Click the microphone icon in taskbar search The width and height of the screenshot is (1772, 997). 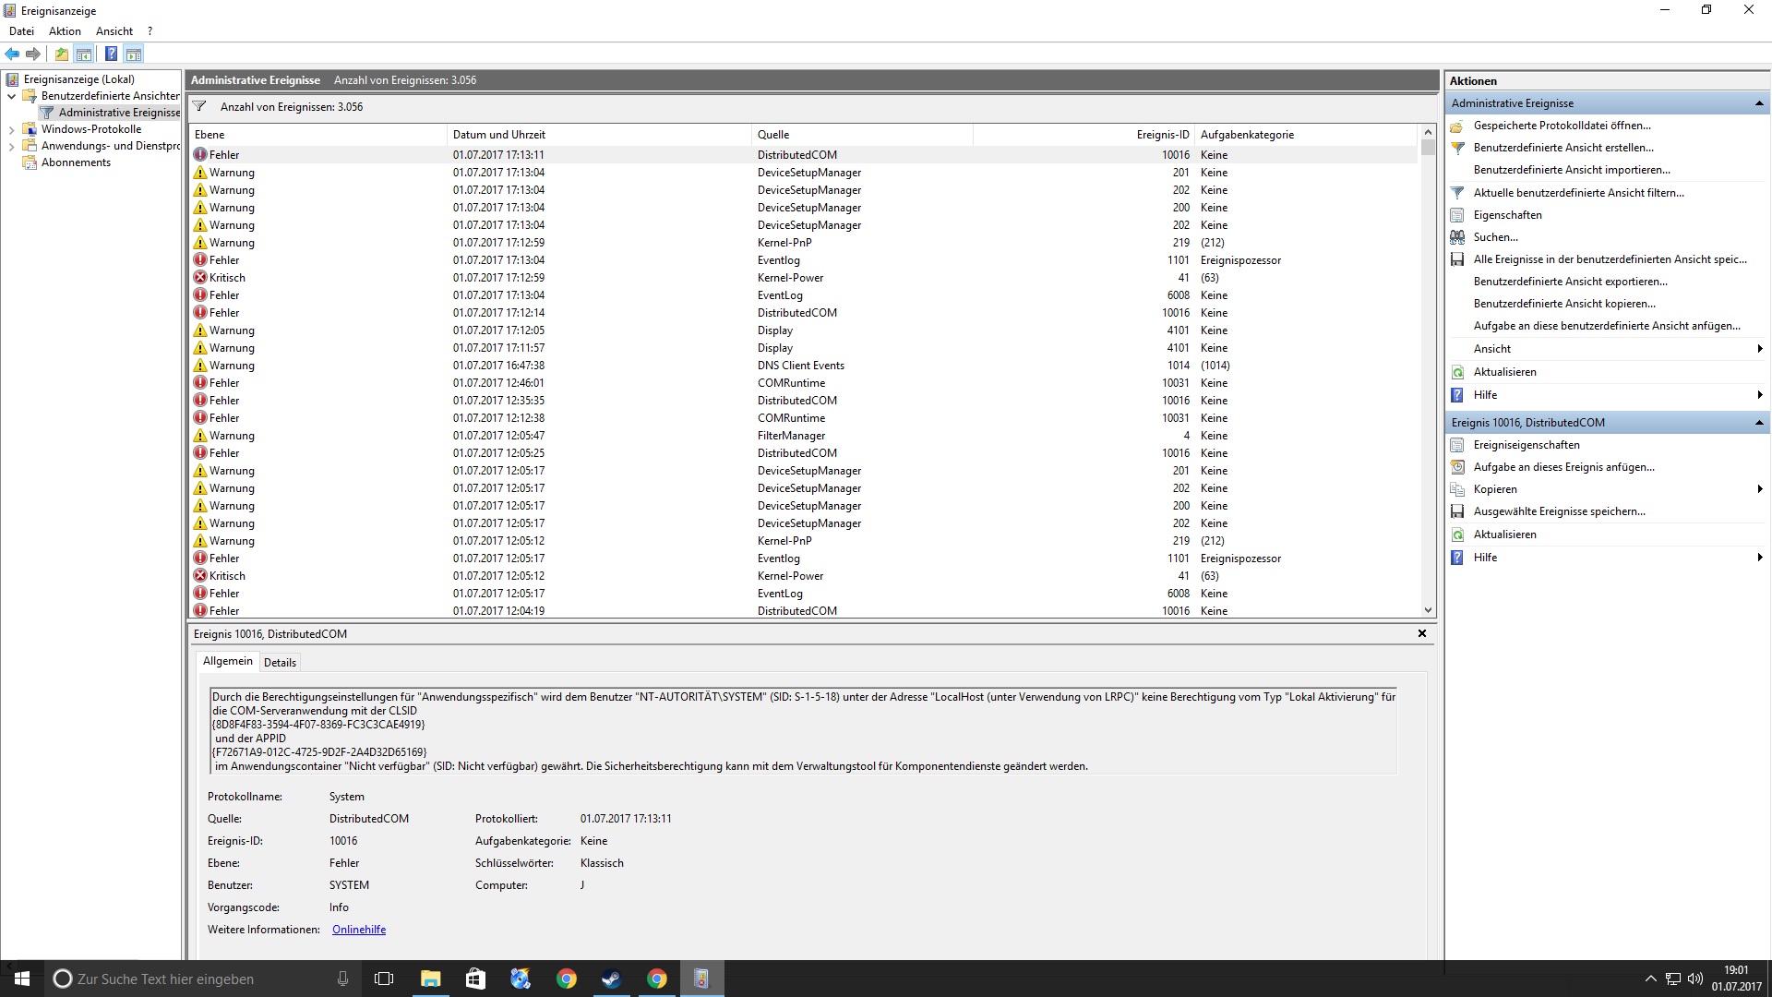tap(342, 979)
